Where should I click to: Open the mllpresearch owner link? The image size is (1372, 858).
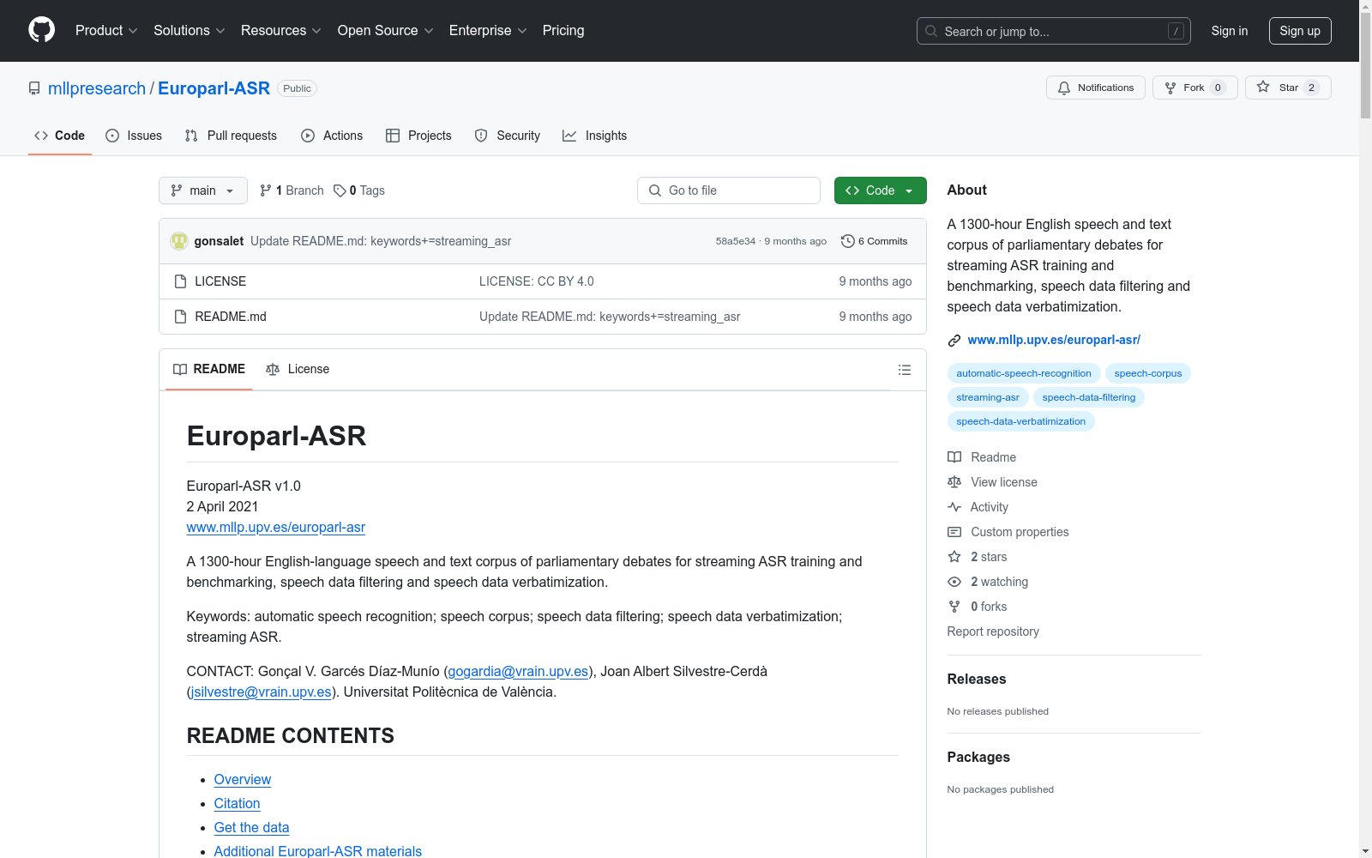coord(97,88)
